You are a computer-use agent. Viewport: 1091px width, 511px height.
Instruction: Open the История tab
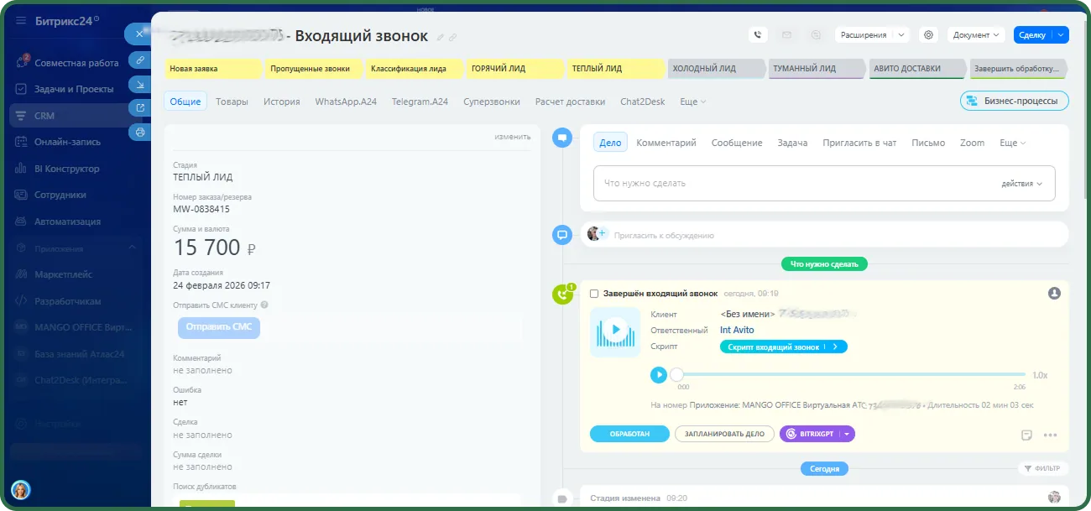[282, 102]
